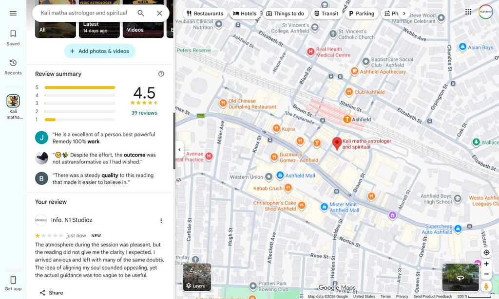Filter reviews by 5-star bar
This screenshot has height=299, width=499.
79,88
